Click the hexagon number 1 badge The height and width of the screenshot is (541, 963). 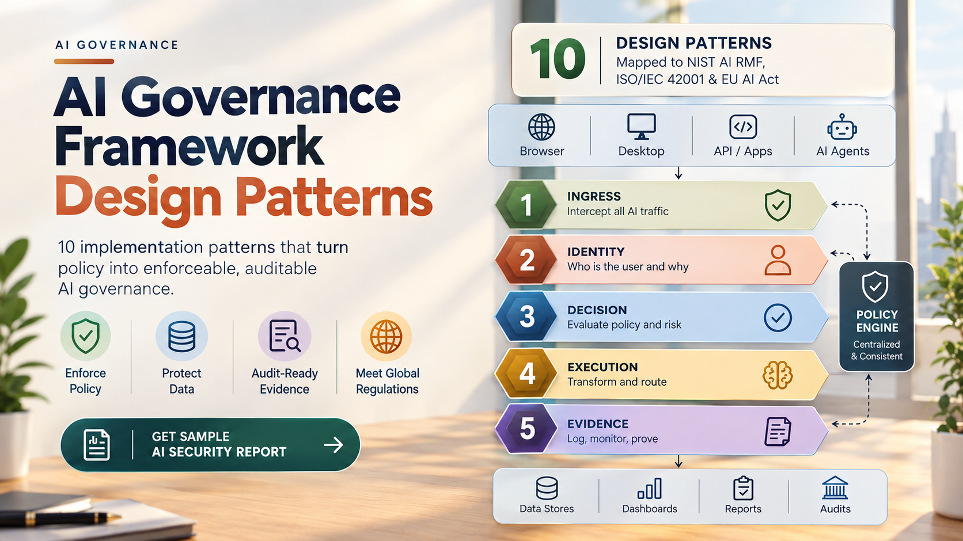pyautogui.click(x=525, y=205)
